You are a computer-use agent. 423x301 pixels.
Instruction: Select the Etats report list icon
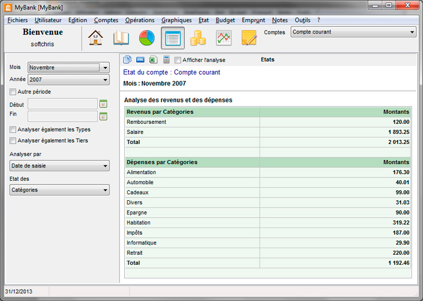[x=172, y=38]
